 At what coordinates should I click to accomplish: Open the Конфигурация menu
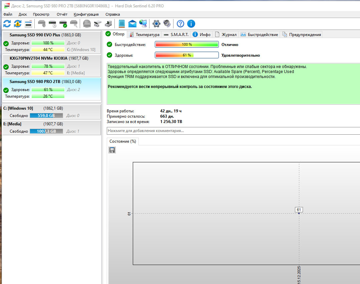click(86, 14)
